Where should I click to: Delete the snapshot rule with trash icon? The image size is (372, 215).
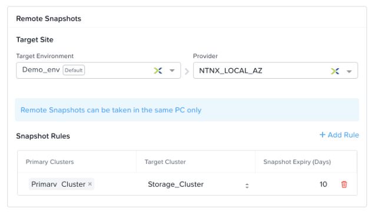(344, 184)
